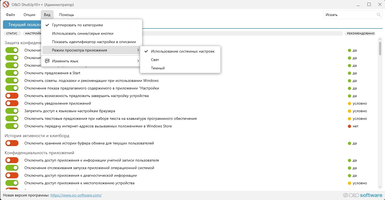The image size is (385, 200).
Task: Toggle switch for советы, подсказки и рекомендации
Action: (12, 80)
